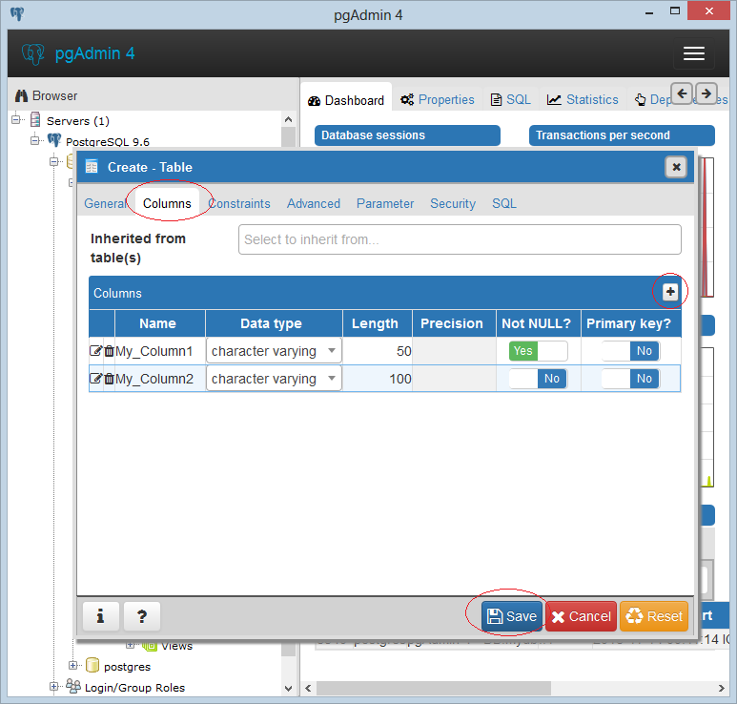Image resolution: width=737 pixels, height=704 pixels.
Task: Click the right arrow tab scroll button
Action: (706, 93)
